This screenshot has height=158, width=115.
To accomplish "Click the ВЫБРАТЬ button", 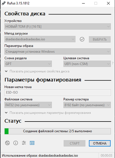I will 100,39.
